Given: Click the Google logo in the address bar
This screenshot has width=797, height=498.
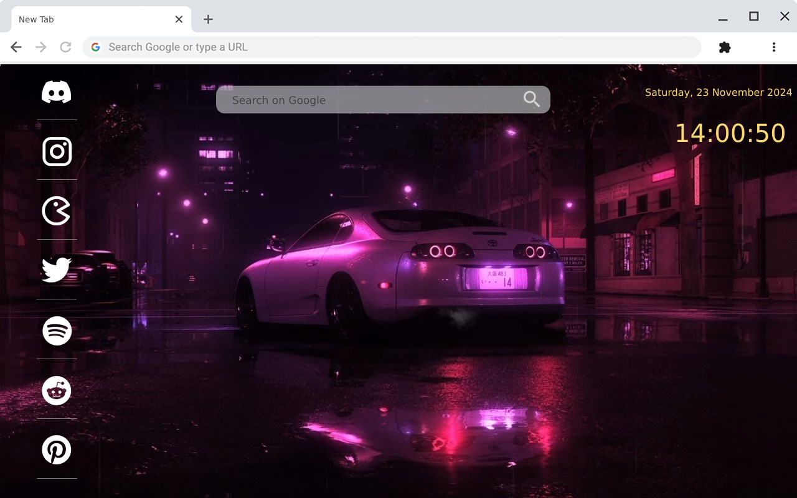Looking at the screenshot, I should pos(95,47).
